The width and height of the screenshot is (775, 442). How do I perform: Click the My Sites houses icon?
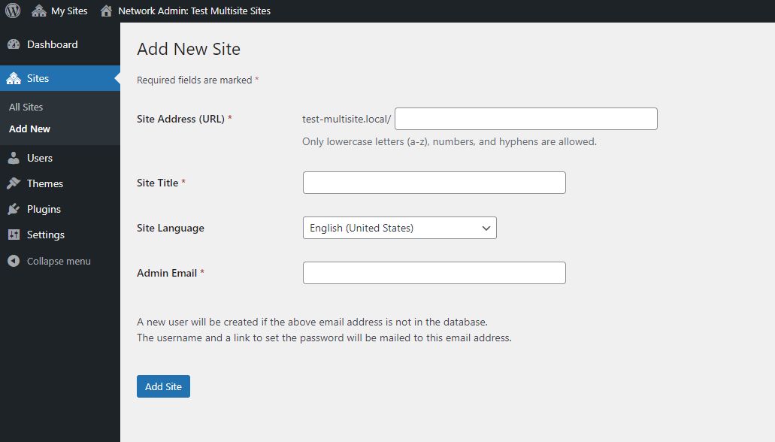[39, 11]
